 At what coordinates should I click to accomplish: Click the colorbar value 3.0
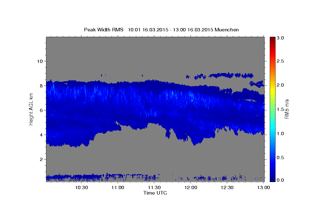click(281, 38)
